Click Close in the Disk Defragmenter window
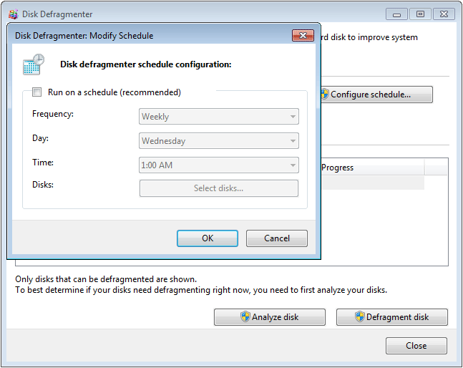This screenshot has height=368, width=463. [x=416, y=346]
